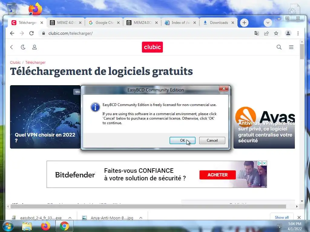The image size is (310, 232).
Task: Click OK in EasyBCD dialog
Action: (x=182, y=140)
